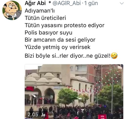Tap the audio bars icon on video
The width and height of the screenshot is (129, 119).
click(x=43, y=115)
